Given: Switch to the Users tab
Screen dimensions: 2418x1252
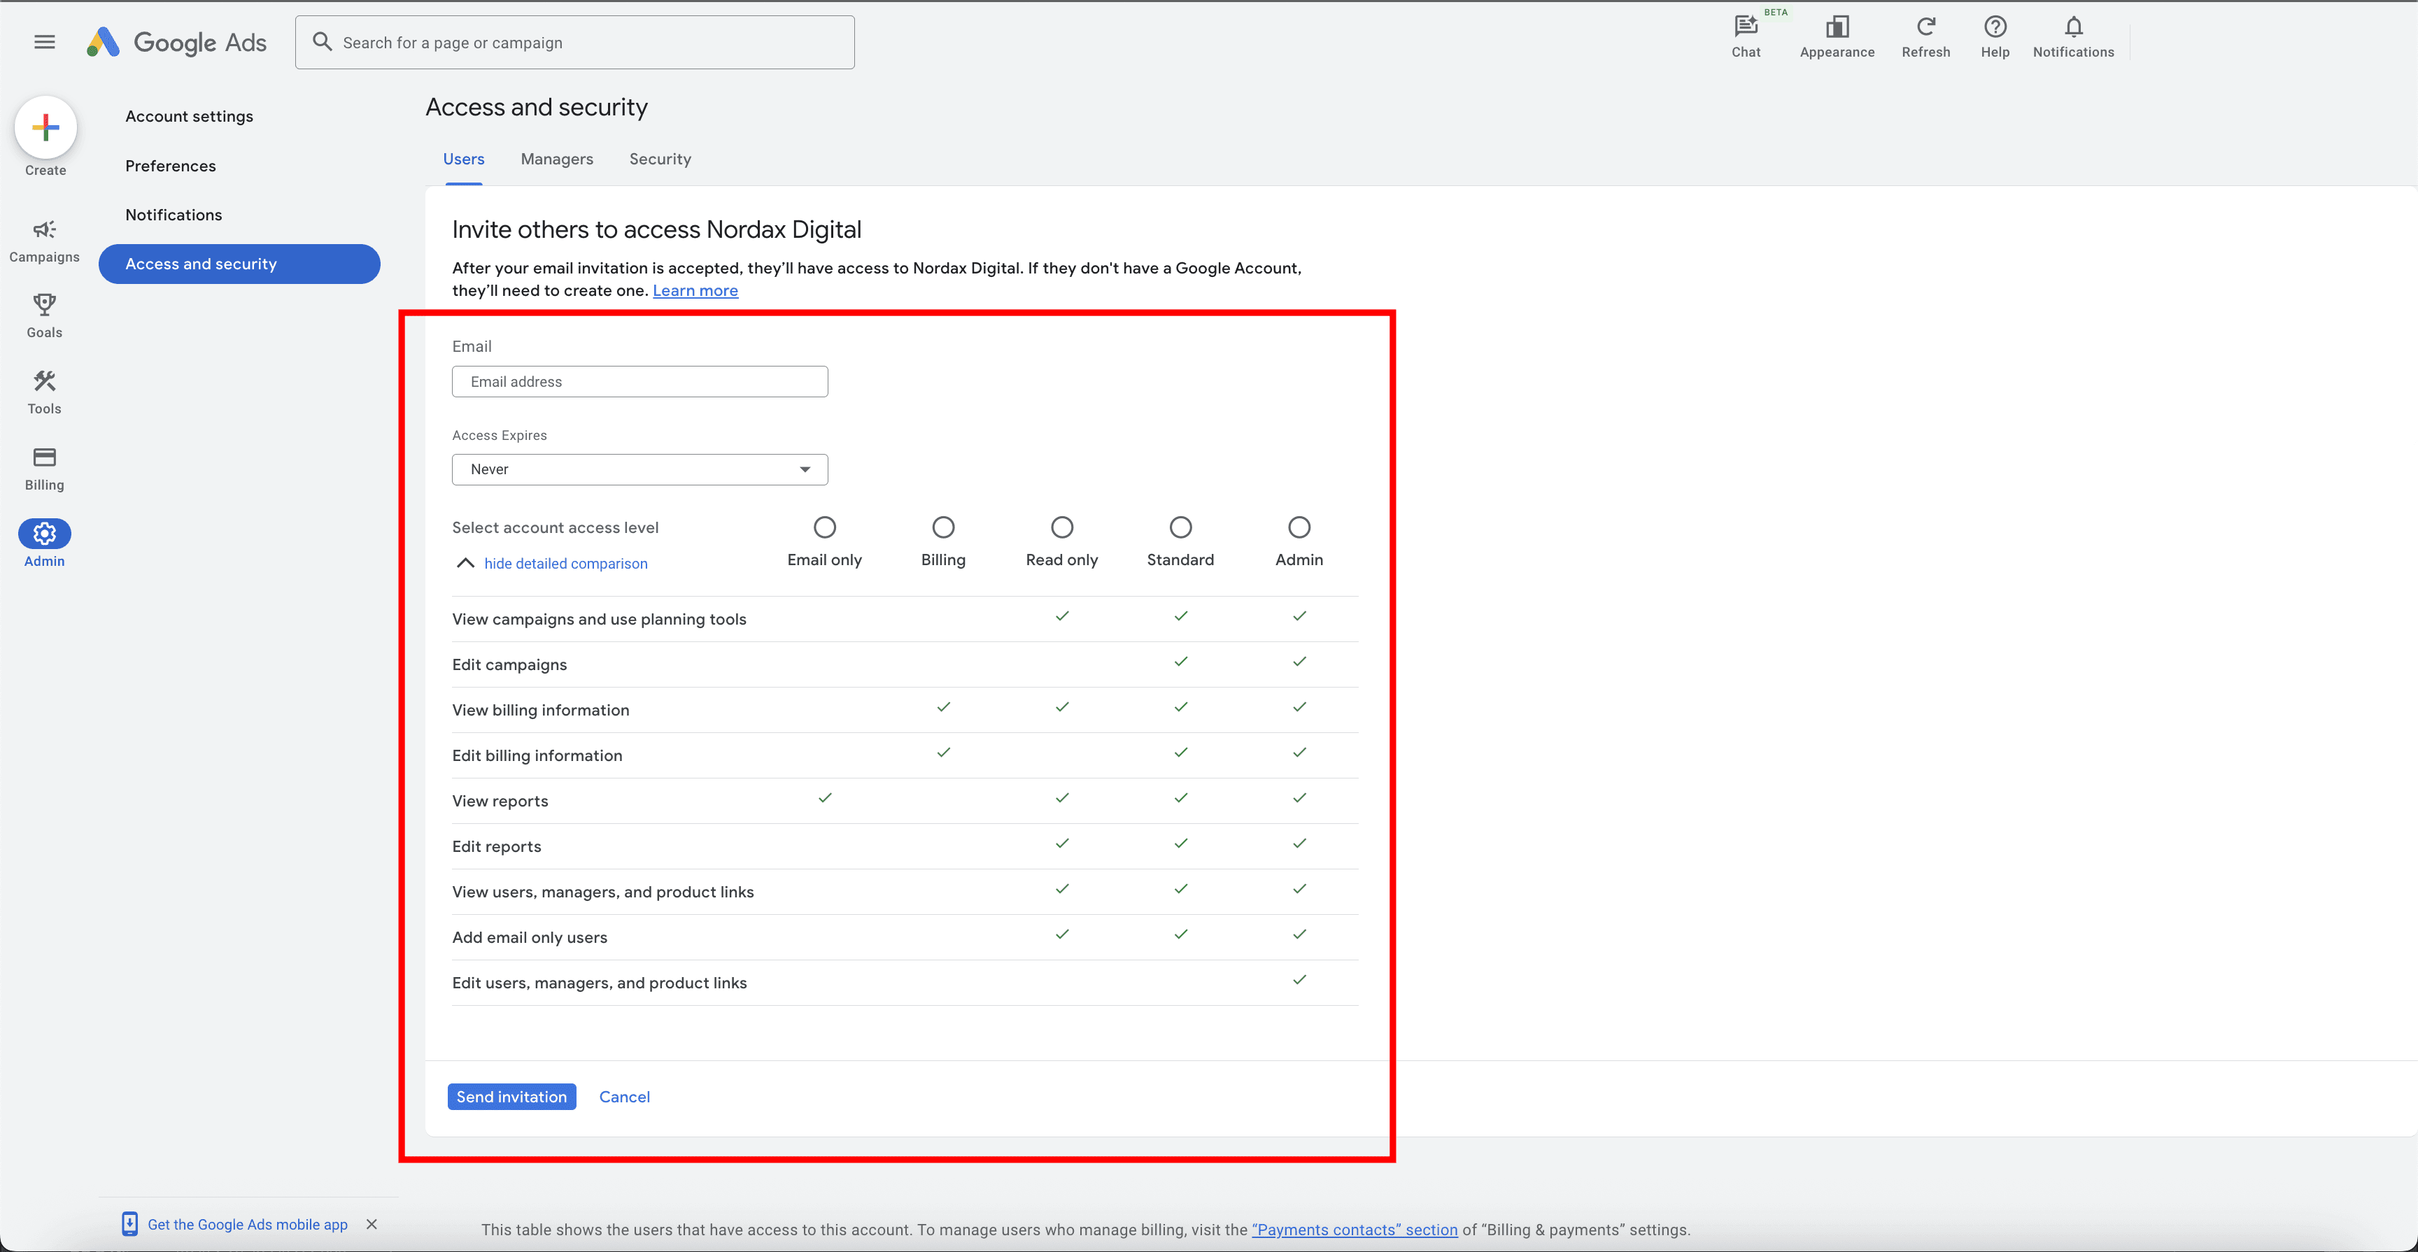Looking at the screenshot, I should coord(464,159).
